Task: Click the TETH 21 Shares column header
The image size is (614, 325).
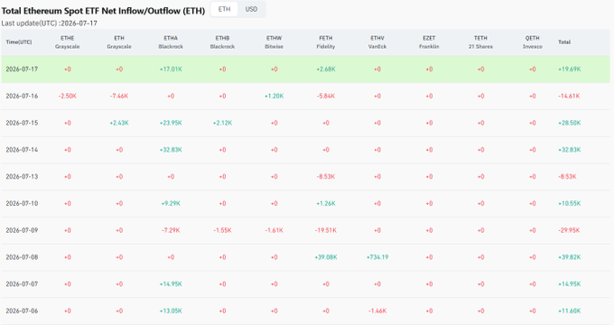Action: click(481, 42)
